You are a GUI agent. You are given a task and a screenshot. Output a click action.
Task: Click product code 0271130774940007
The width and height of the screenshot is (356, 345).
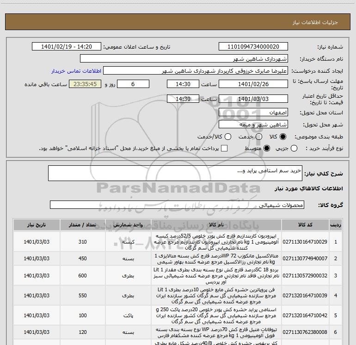coord(305,258)
